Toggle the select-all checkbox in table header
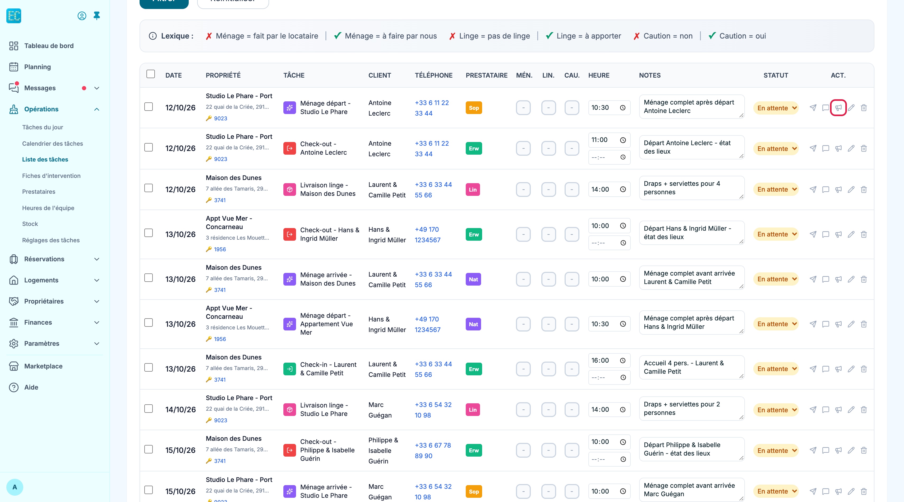 click(151, 74)
